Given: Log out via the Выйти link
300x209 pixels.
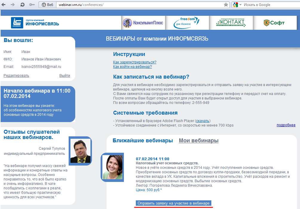Looking at the screenshot, I should (x=65, y=76).
